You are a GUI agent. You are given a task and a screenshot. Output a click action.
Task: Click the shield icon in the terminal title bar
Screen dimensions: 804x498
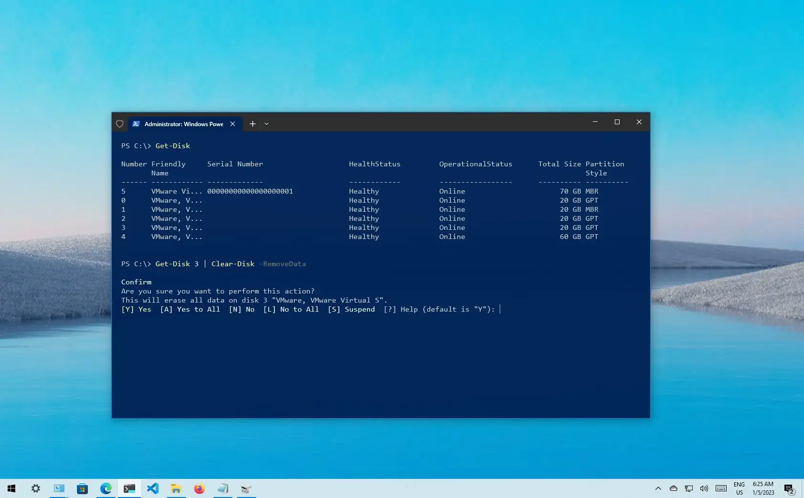coord(120,124)
